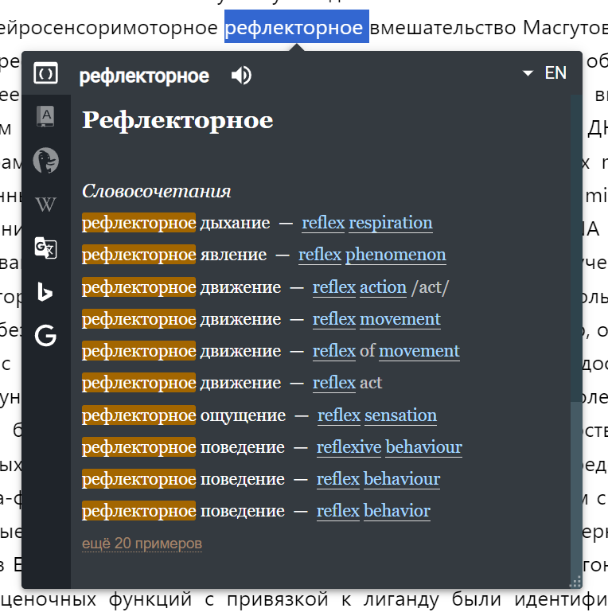The width and height of the screenshot is (608, 612).
Task: Click 'behaviour' in 'reflexive behaviour' row
Action: 424,447
